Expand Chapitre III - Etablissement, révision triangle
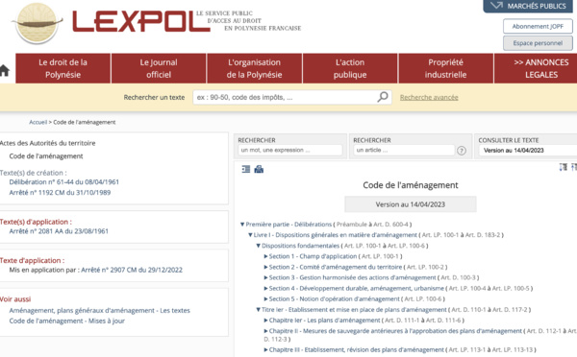577x357 pixels. tap(265, 349)
